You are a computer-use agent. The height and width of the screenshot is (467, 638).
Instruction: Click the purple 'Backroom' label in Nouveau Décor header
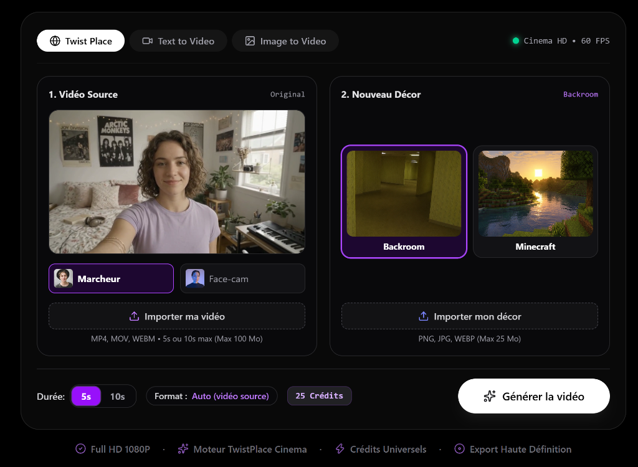click(581, 95)
